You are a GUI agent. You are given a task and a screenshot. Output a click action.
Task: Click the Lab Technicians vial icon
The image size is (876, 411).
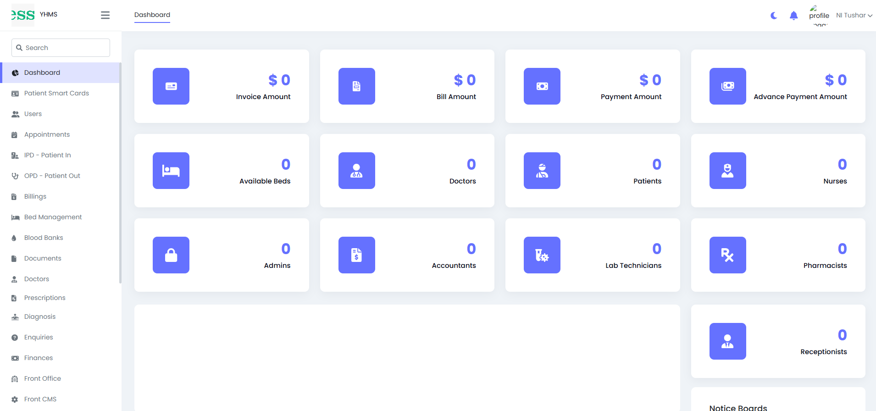point(542,255)
